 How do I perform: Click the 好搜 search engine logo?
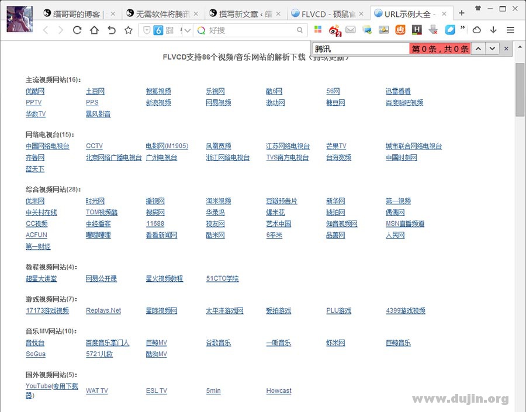click(201, 30)
